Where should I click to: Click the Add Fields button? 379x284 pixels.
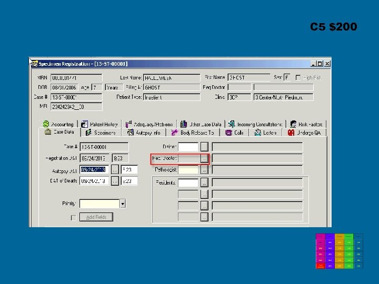[96, 217]
